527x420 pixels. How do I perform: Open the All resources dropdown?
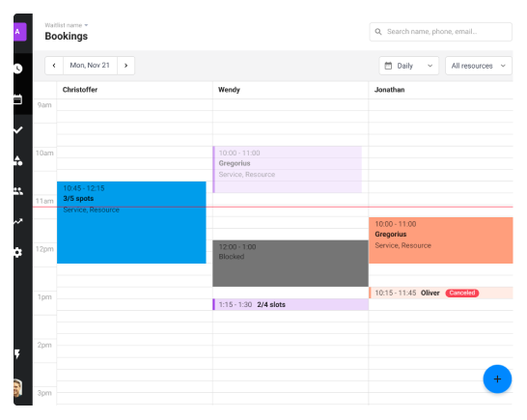(479, 66)
